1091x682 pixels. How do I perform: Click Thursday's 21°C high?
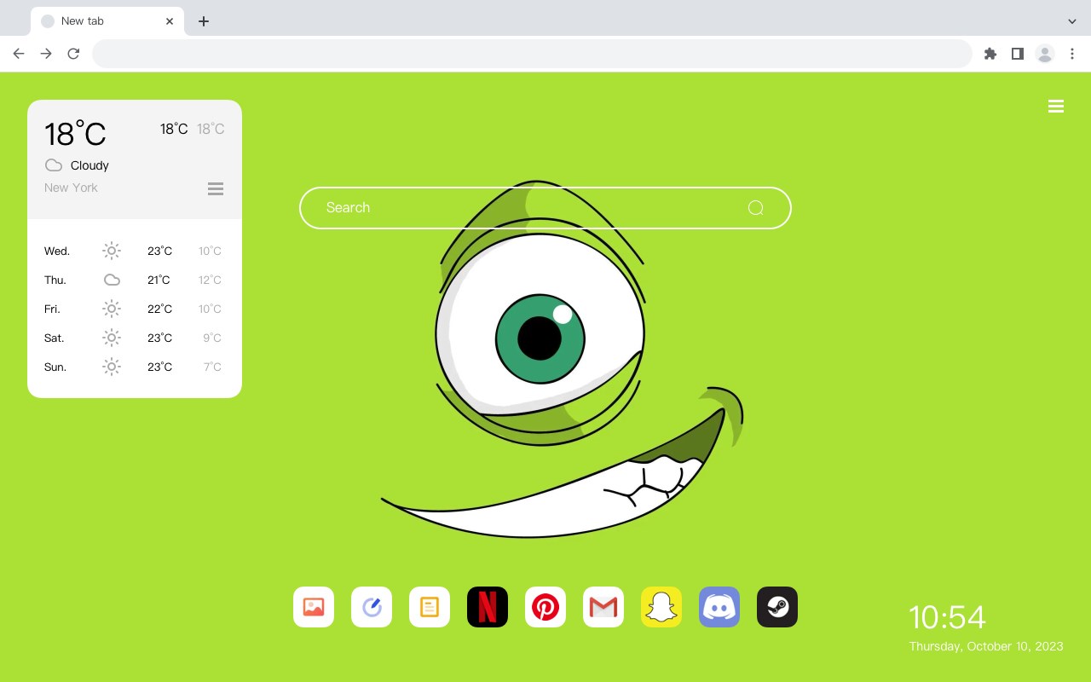[159, 280]
